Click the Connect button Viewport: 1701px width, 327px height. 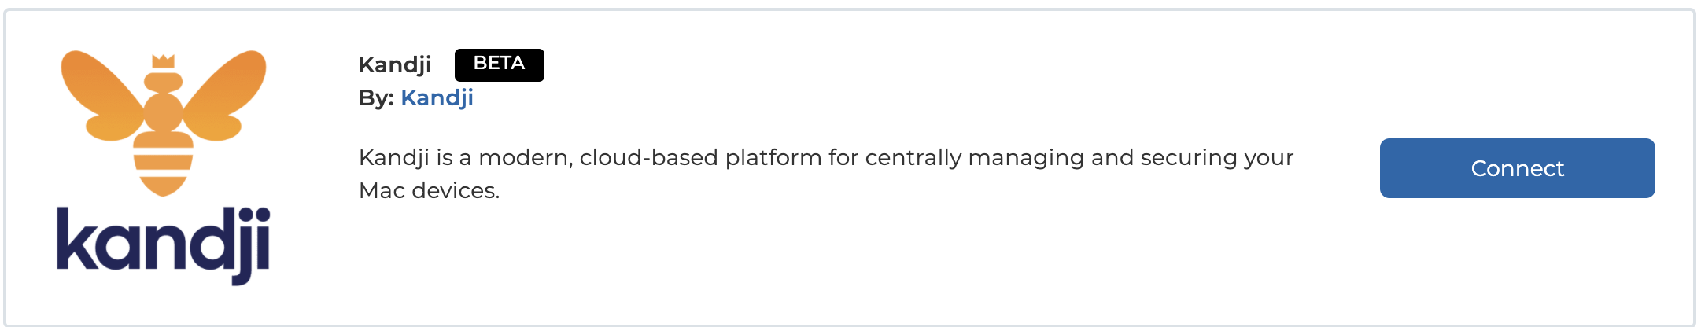pyautogui.click(x=1517, y=168)
